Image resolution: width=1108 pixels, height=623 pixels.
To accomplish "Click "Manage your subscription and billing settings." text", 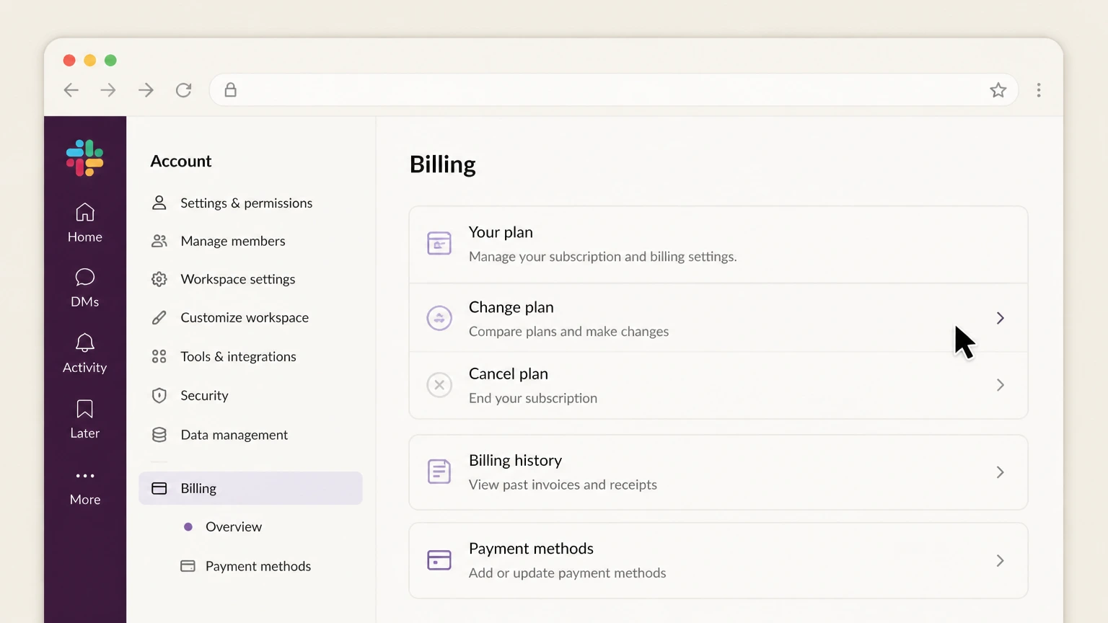I will (602, 257).
